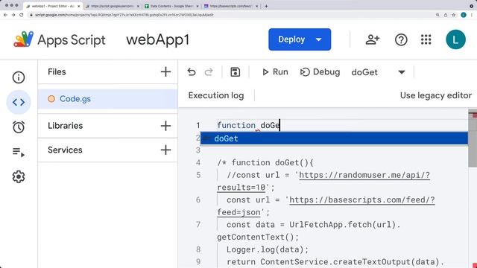Select the Editor code brackets icon
Viewport: 477px width, 268px height.
pyautogui.click(x=19, y=102)
